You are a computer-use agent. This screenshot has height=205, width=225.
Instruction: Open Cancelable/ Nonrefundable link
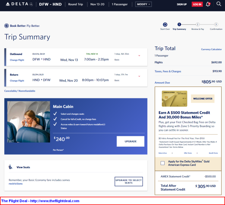(20, 91)
